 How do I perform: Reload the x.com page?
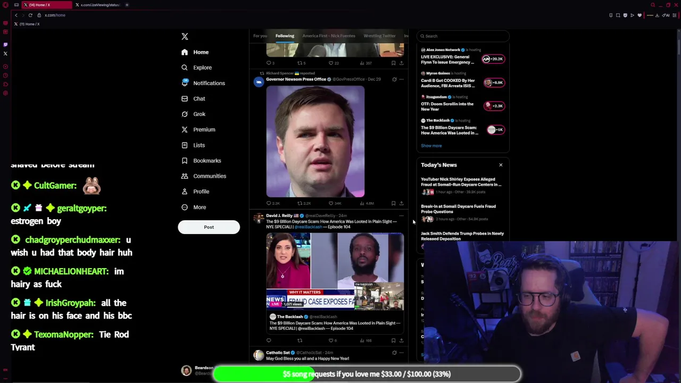pyautogui.click(x=30, y=15)
